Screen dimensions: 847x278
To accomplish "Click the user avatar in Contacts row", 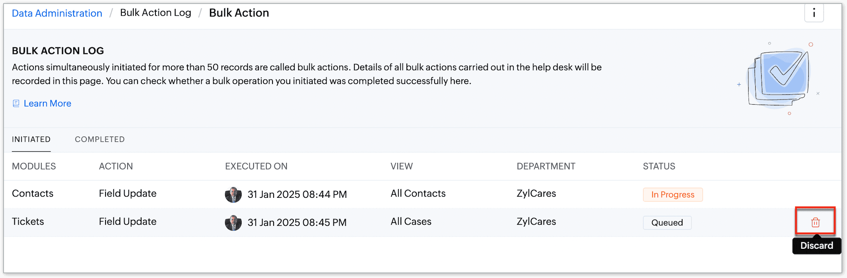I will pyautogui.click(x=233, y=195).
